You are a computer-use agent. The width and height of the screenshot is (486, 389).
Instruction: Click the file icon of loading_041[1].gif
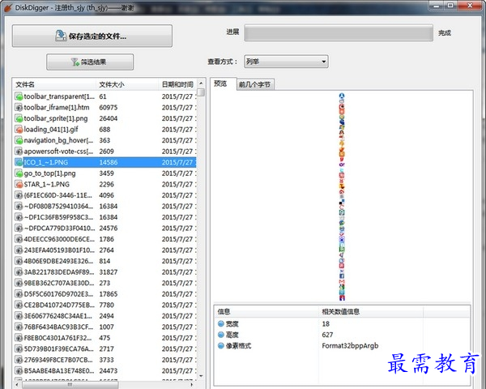(x=19, y=130)
